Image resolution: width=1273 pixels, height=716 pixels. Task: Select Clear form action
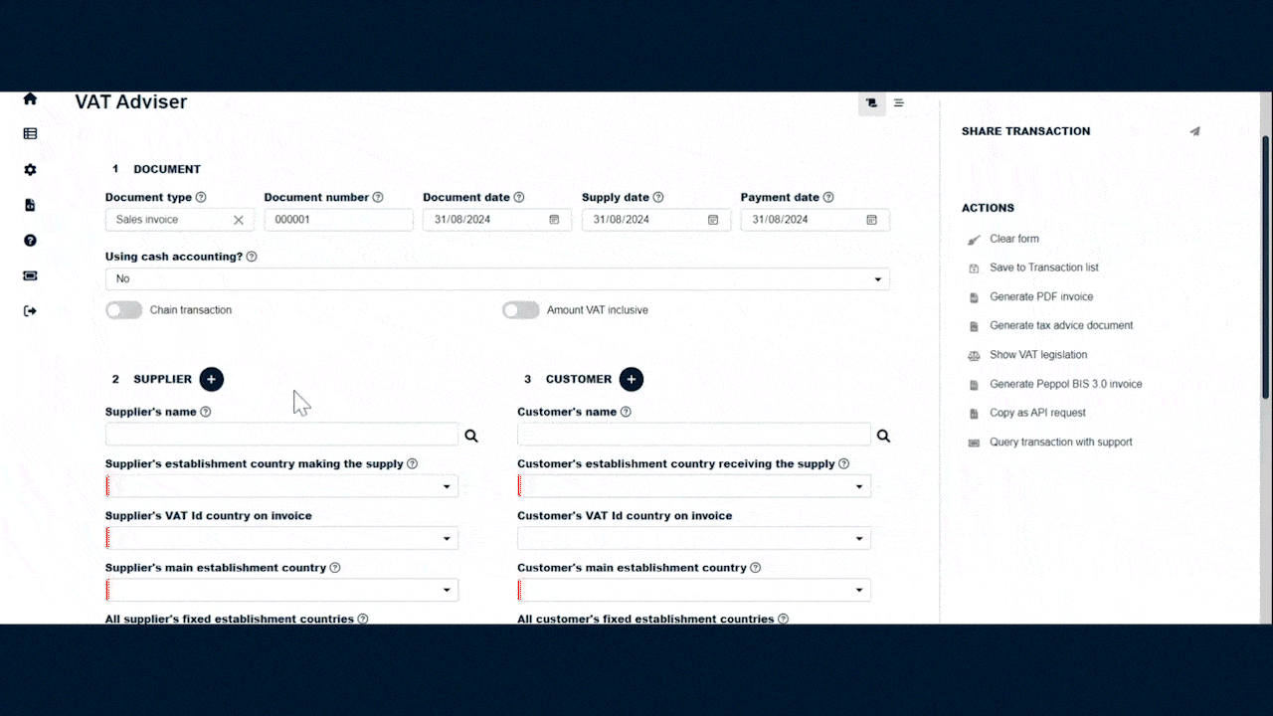[1013, 239]
